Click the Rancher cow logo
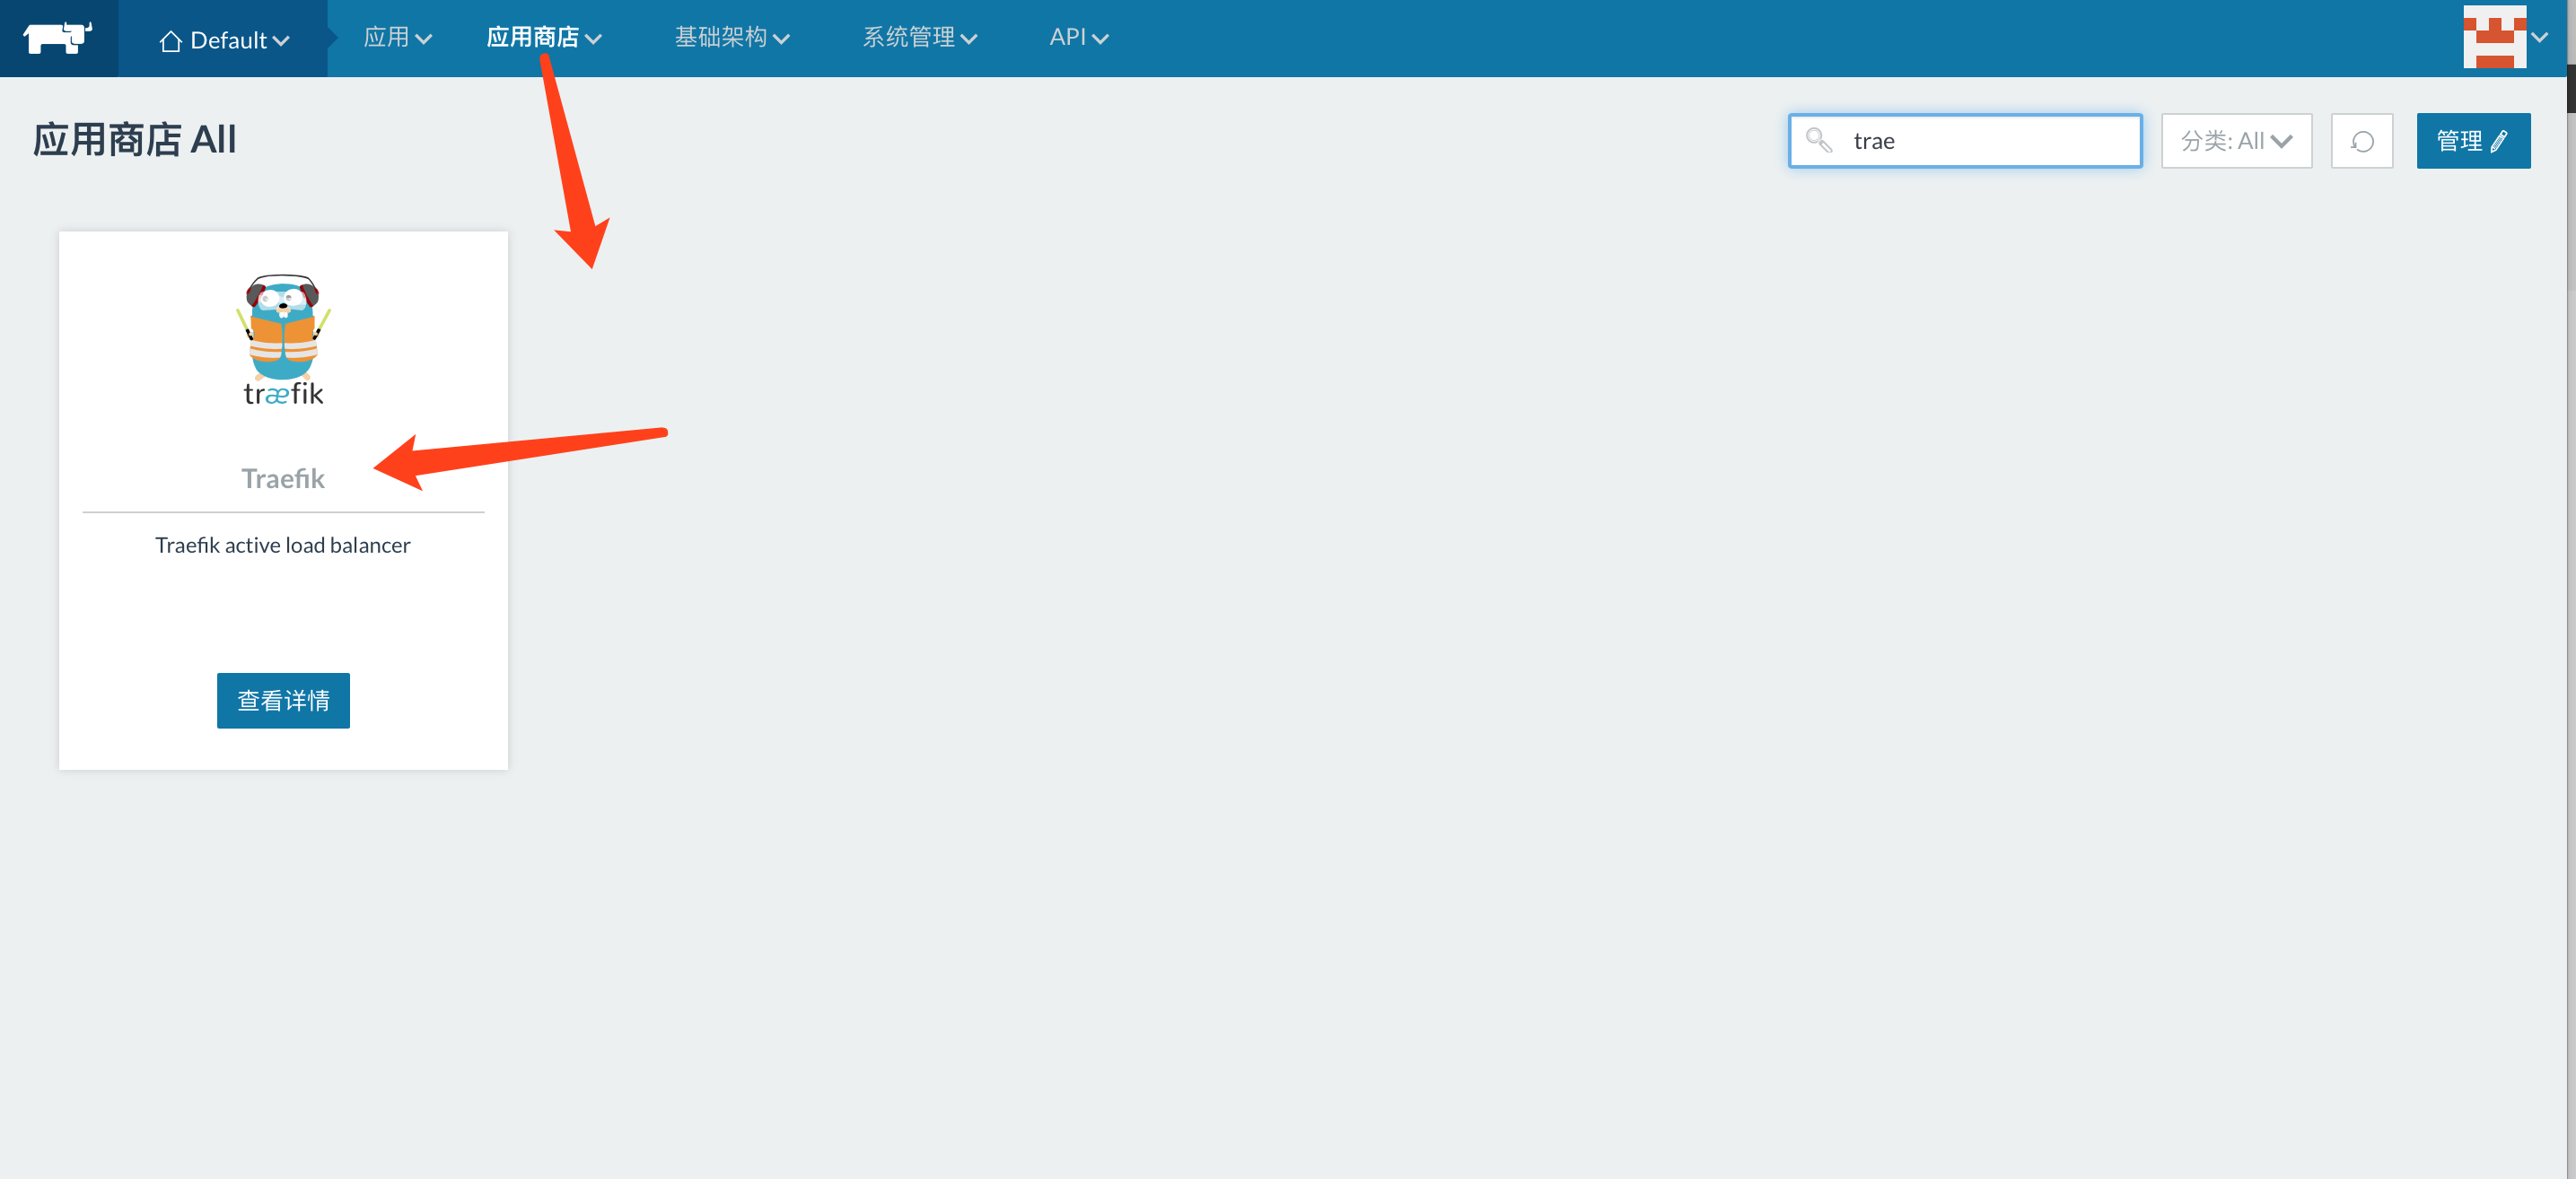This screenshot has width=2576, height=1179. coord(57,38)
